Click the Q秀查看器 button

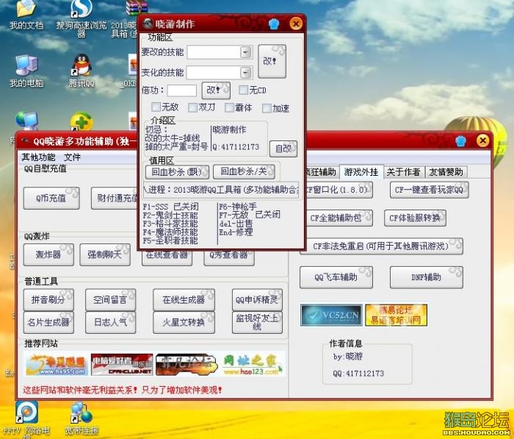(x=229, y=258)
